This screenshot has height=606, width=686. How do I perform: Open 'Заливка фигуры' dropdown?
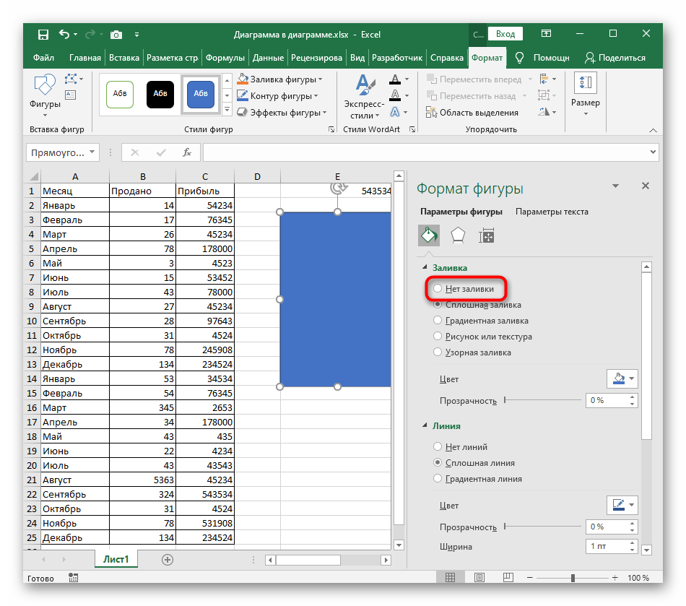coord(285,79)
